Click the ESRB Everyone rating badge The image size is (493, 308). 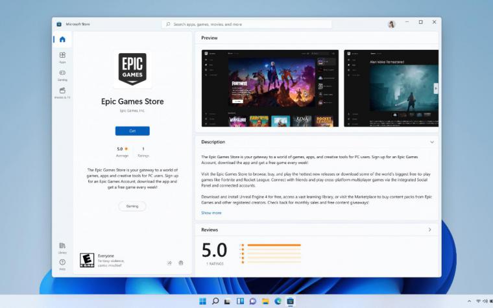(87, 260)
